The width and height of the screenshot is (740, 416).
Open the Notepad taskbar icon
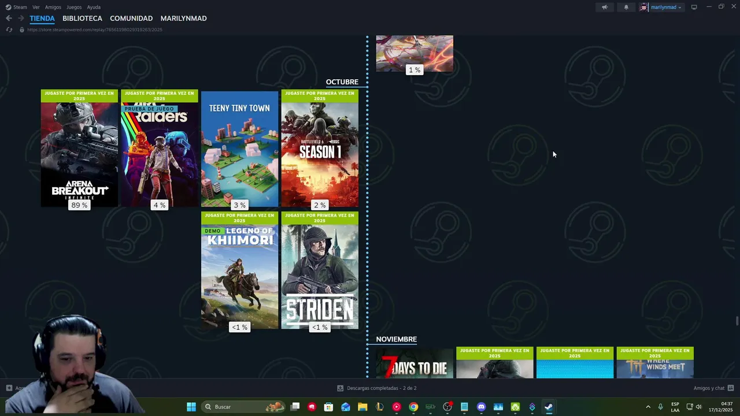pyautogui.click(x=464, y=407)
